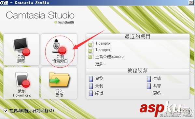The image size is (195, 119).
Task: Open the 编辑 tutorial link
Action: [99, 93]
